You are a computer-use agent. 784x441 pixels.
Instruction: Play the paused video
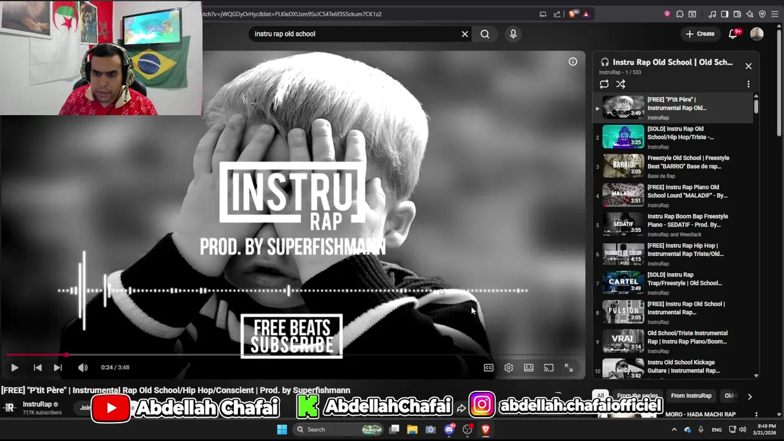pos(15,367)
